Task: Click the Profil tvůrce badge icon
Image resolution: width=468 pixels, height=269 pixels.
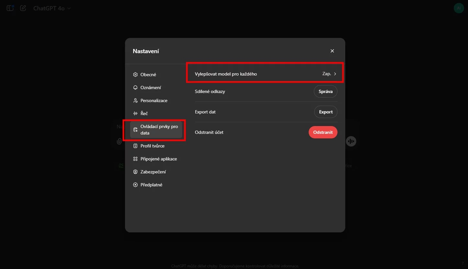Action: tap(135, 146)
